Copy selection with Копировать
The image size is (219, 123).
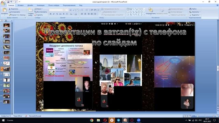tap(14, 12)
